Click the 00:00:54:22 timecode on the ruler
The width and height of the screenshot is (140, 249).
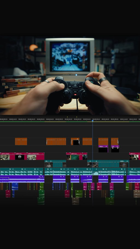tap(87, 119)
